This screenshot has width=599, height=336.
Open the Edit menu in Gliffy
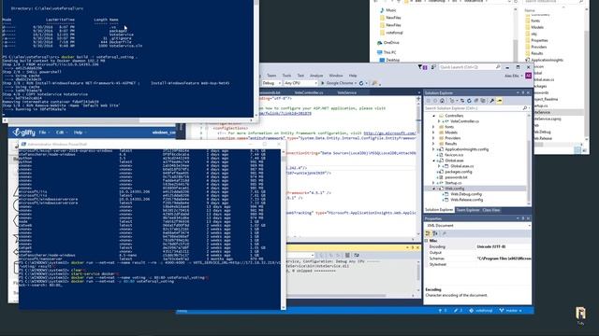coord(61,133)
